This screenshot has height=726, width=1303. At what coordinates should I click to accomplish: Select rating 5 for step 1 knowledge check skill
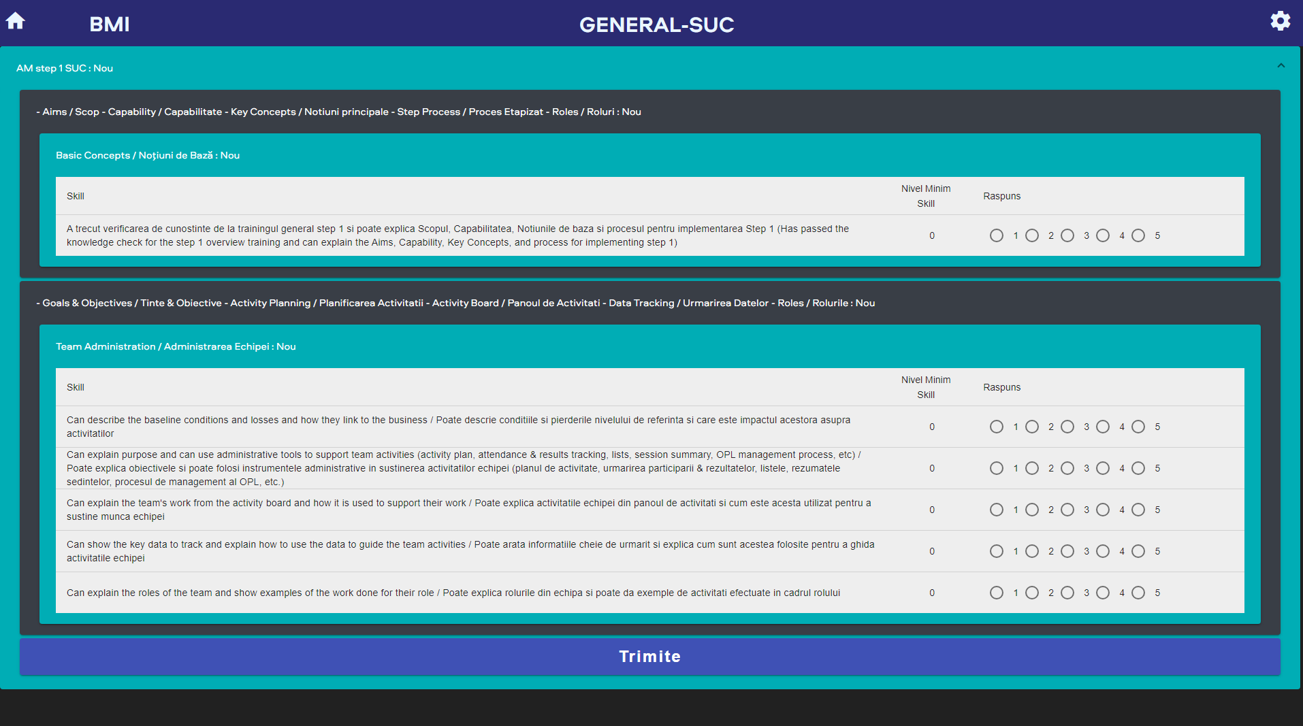(1138, 235)
